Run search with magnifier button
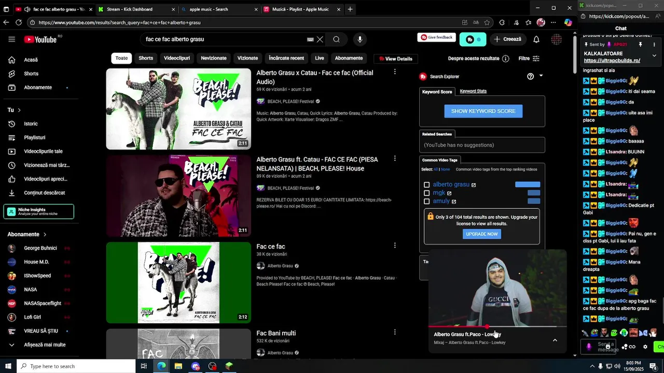664x373 pixels. [x=337, y=39]
